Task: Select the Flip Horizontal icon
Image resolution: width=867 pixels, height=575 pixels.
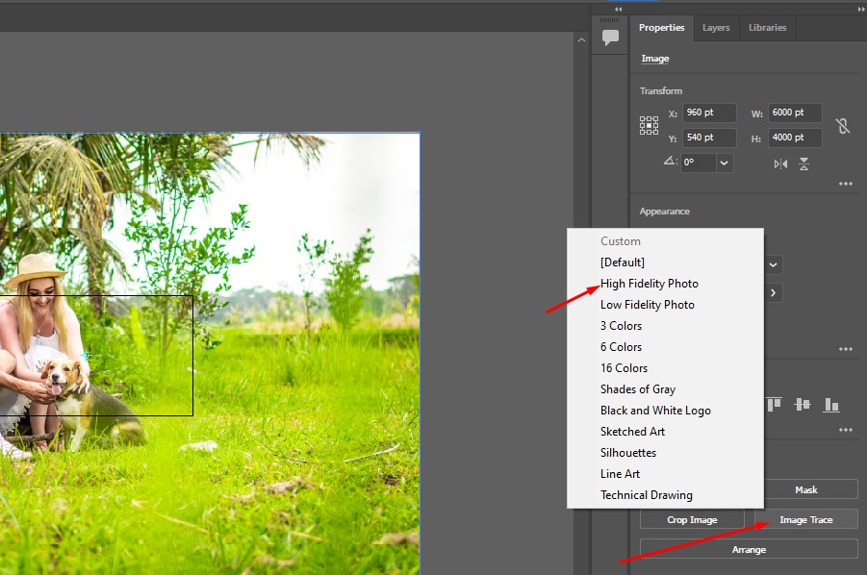Action: (x=780, y=163)
